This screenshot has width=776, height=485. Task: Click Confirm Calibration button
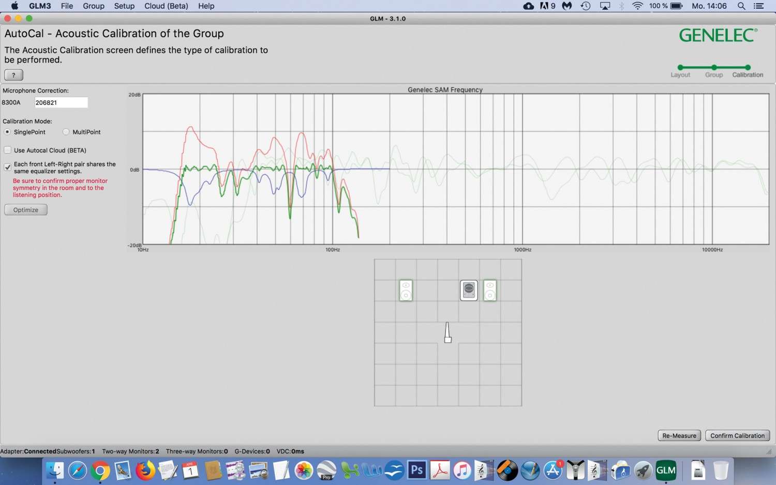tap(737, 435)
